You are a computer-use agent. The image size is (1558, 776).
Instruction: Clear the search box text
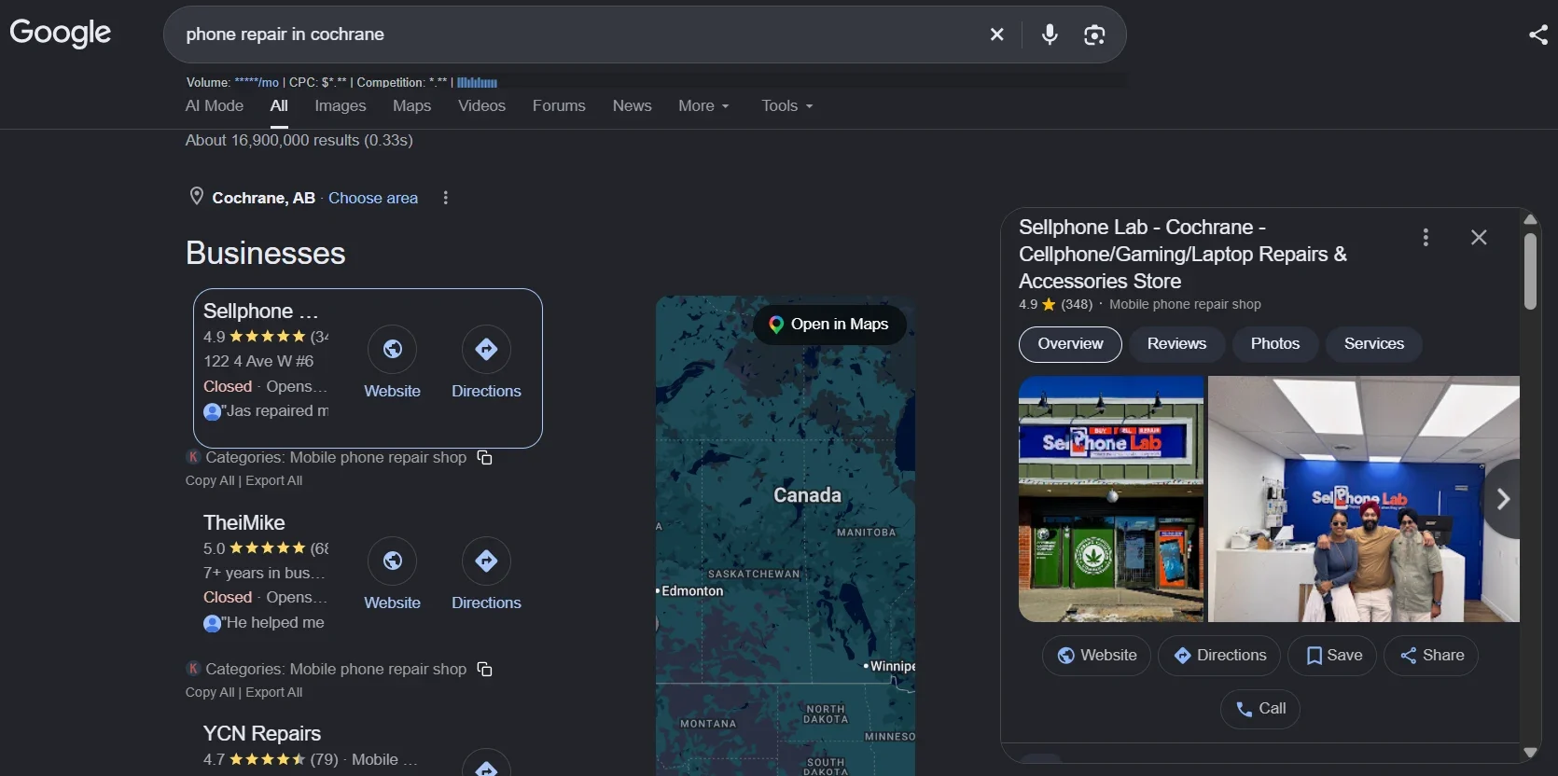point(996,35)
